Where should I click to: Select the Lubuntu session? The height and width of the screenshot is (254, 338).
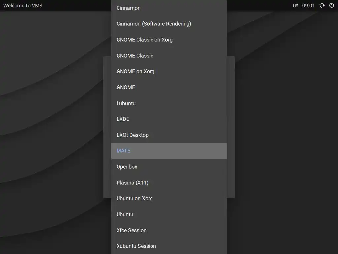[169, 103]
